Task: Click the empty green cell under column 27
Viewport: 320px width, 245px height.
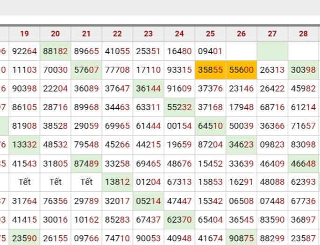Action: [272, 51]
